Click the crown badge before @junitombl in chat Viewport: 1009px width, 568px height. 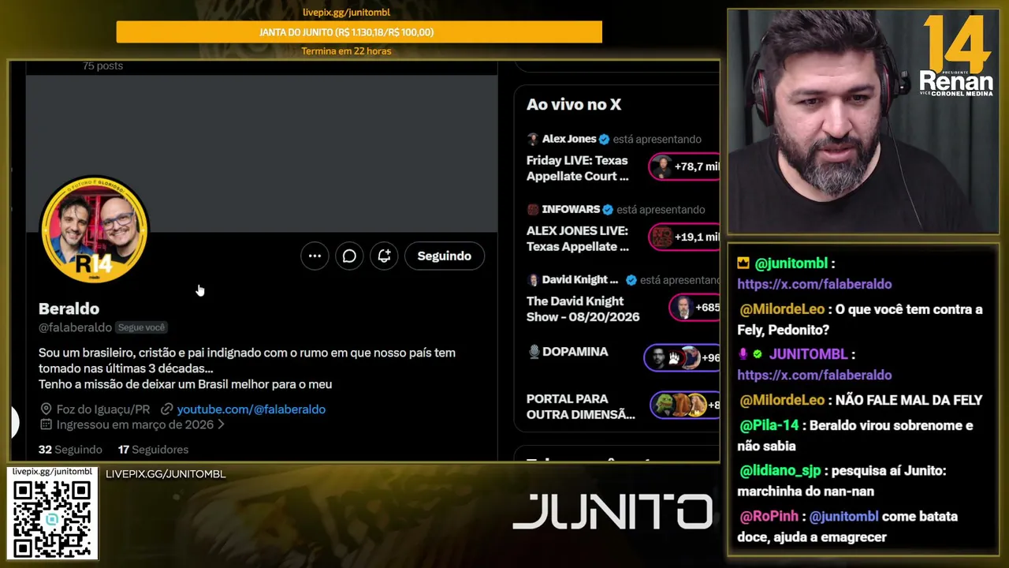[x=743, y=263]
